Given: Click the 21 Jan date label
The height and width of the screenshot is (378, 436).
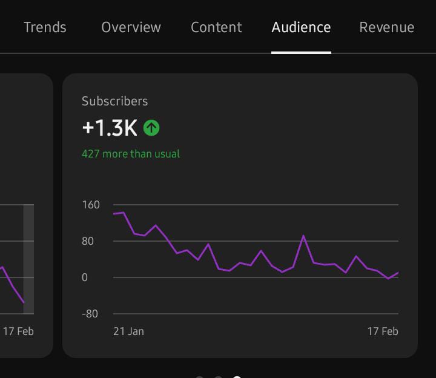Looking at the screenshot, I should coord(128,331).
